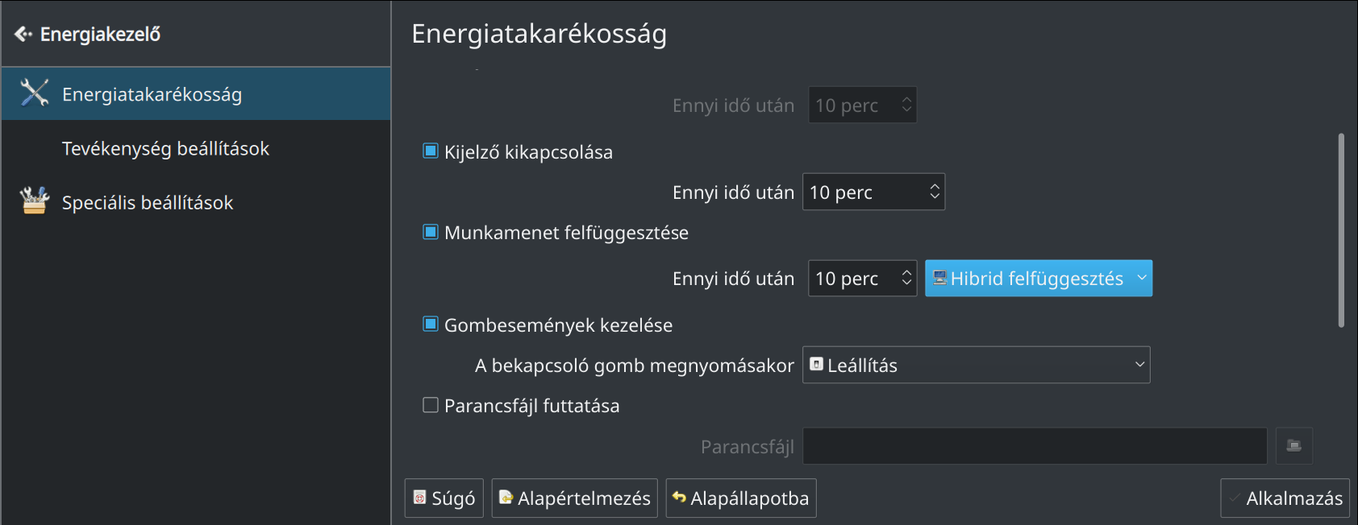
Task: Toggle Munkamenet felfüggesztése checkbox
Action: coord(431,232)
